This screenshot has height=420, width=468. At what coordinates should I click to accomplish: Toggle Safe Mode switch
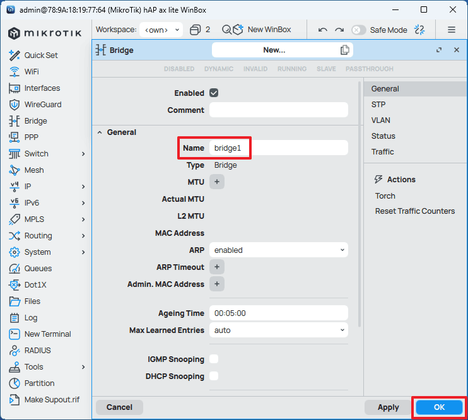click(x=358, y=30)
